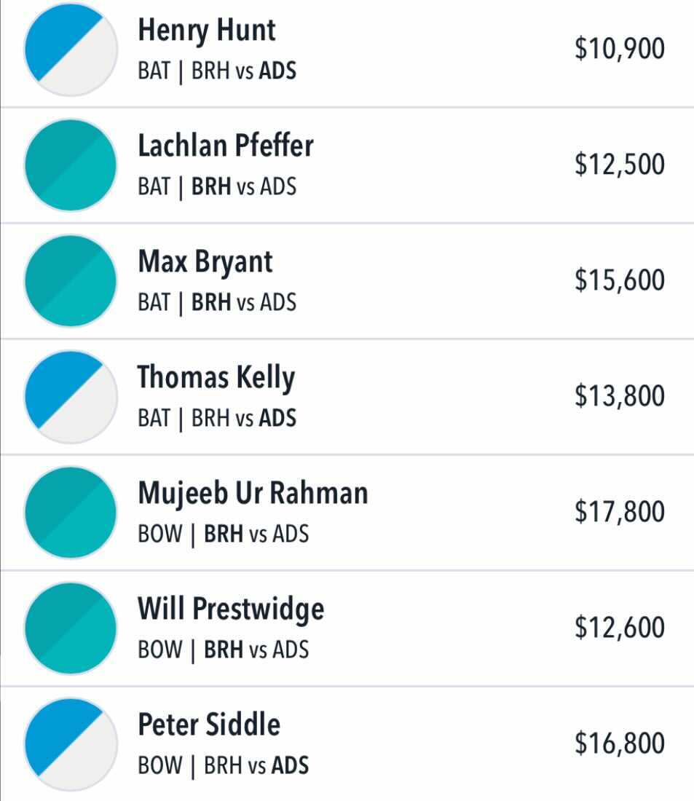694x801 pixels.
Task: Tap the $15,600 salary for Max Bryant
Action: [620, 280]
